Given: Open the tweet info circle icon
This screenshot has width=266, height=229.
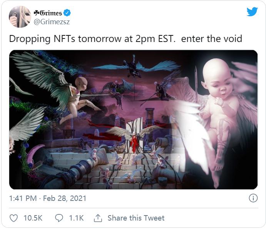Looking at the screenshot, I should (253, 198).
